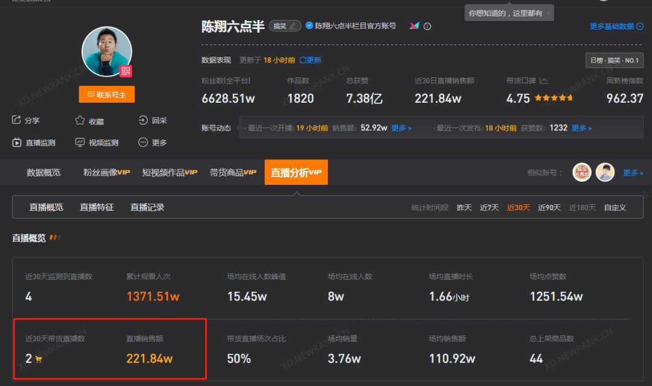Screen dimensions: 652x386
Task: Click 总上架商品数 value 44
Action: click(536, 359)
